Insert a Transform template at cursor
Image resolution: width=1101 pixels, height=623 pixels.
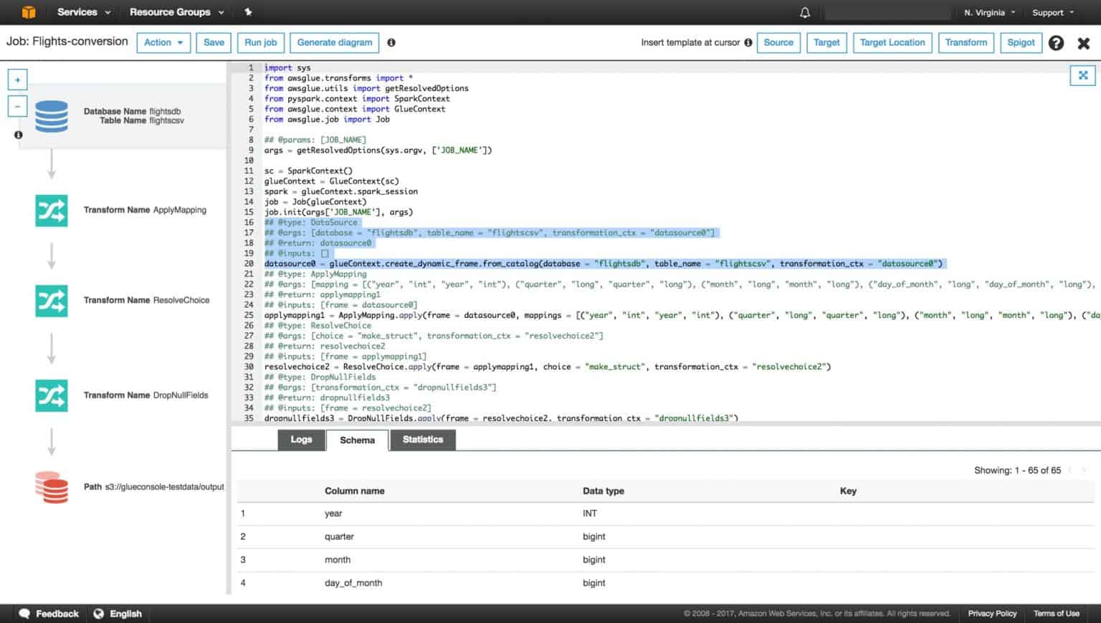(966, 42)
